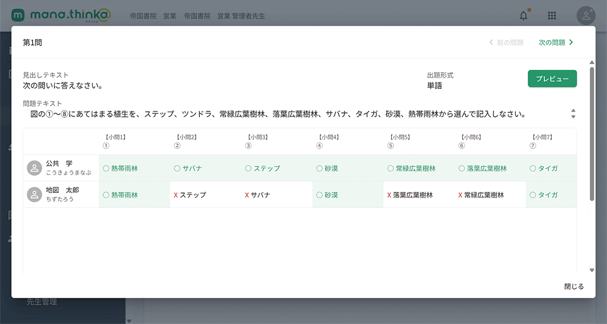Expand the problem text with the up-down arrows
The height and width of the screenshot is (324, 607).
click(573, 113)
